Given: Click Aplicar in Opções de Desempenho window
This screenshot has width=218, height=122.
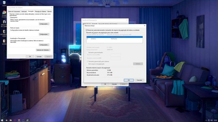Looking at the screenshot, I should pos(123,84).
